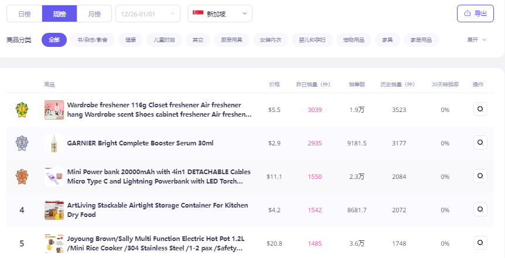505x258 pixels.
Task: Open search icon for Mini Power bank row
Action: pyautogui.click(x=480, y=176)
